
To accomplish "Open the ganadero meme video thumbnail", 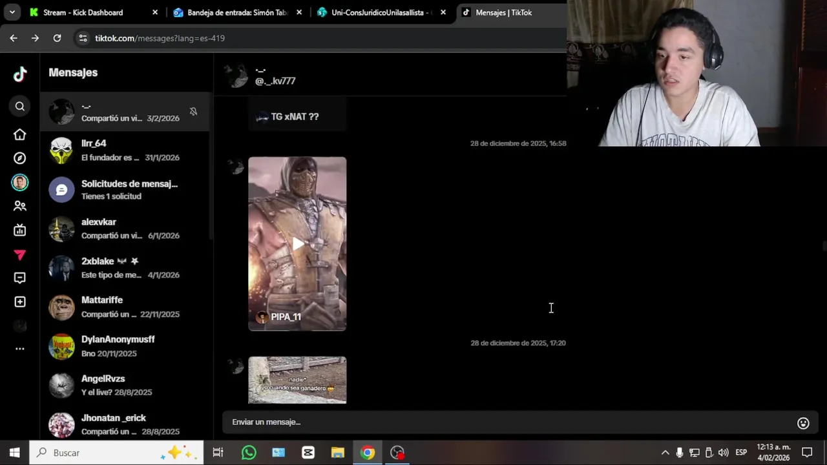I will [297, 380].
